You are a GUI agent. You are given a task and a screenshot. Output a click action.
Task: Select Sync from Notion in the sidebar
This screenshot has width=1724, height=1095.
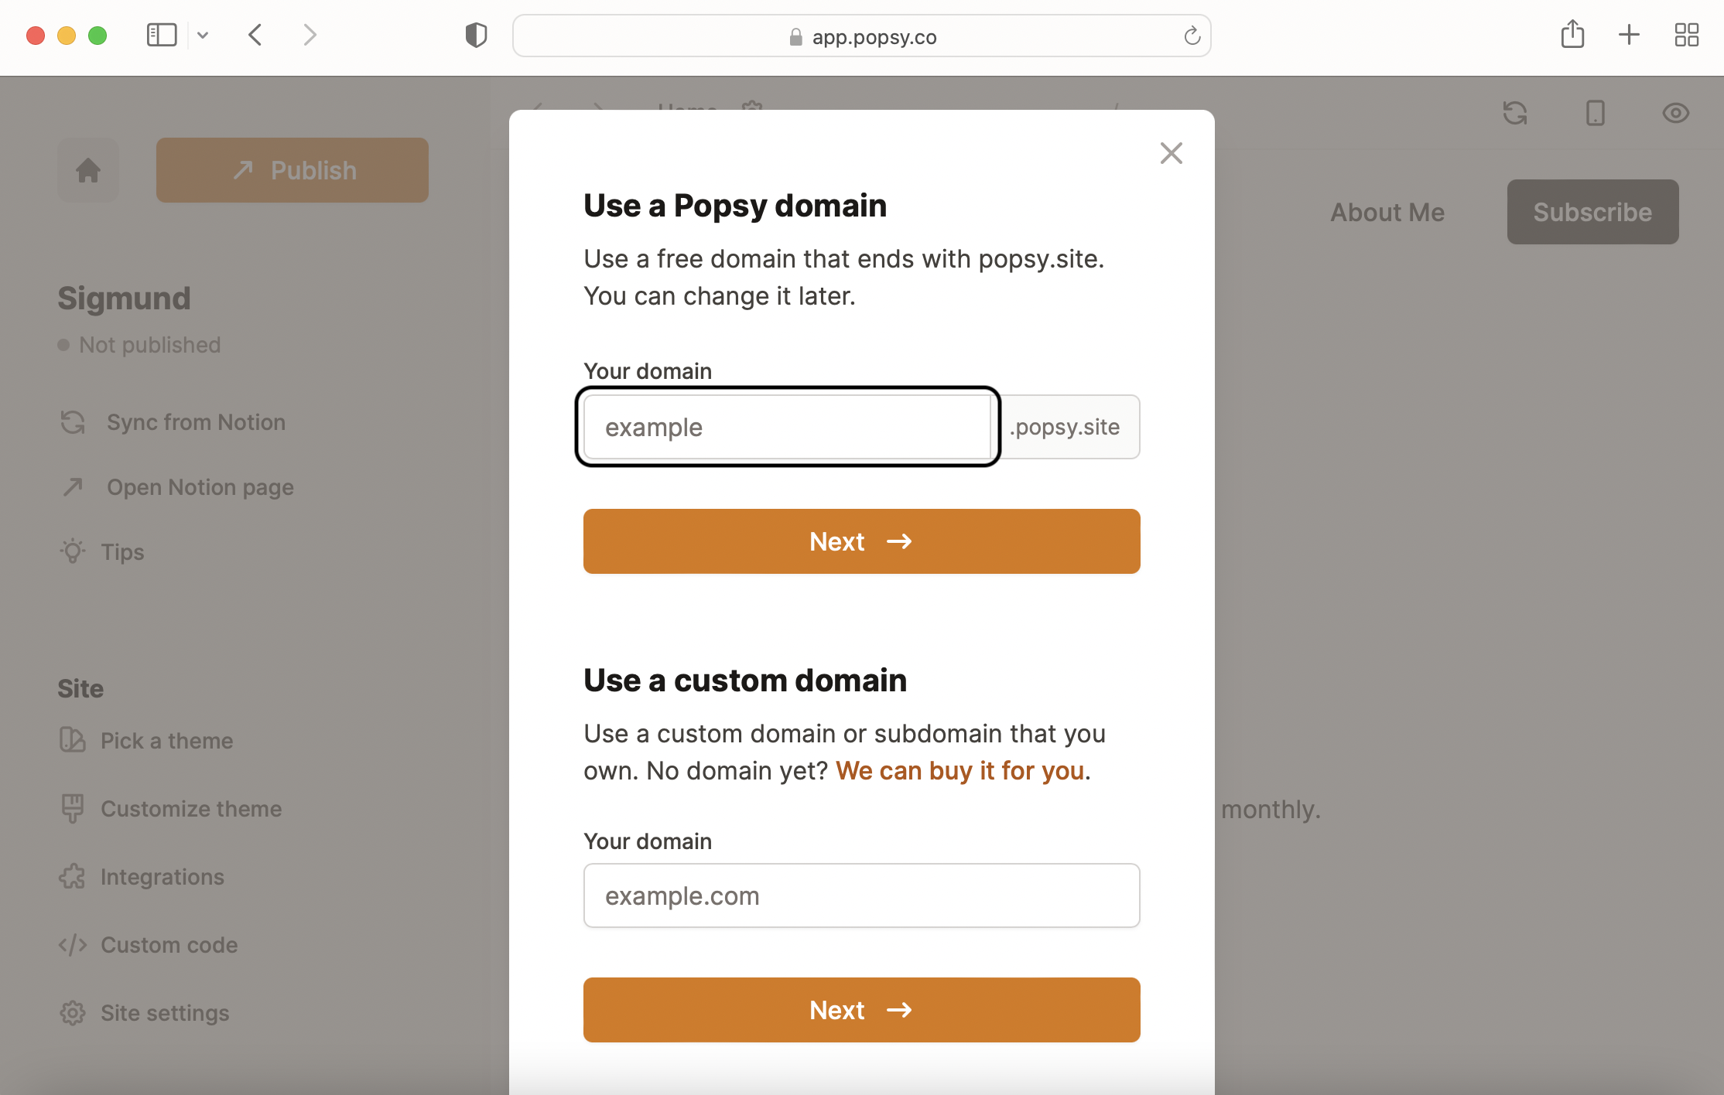pyautogui.click(x=195, y=422)
